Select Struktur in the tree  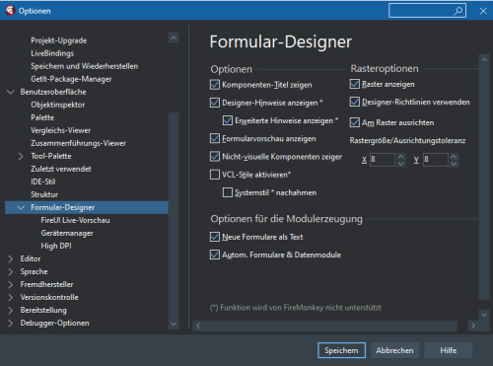point(44,194)
